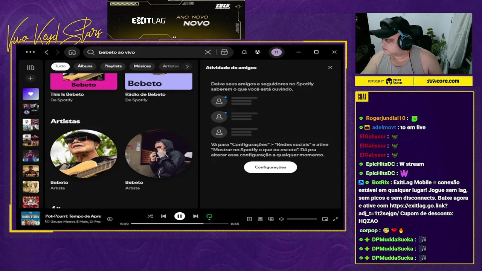Screen dimensions: 482x271
Task: Clear the search text with the X
Action: tap(207, 52)
